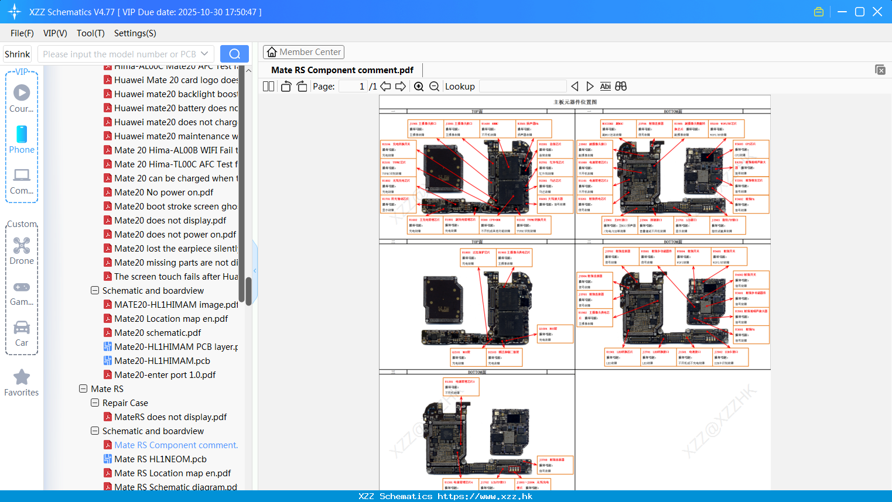Open Mate20 does not power on.pdf

pos(175,234)
